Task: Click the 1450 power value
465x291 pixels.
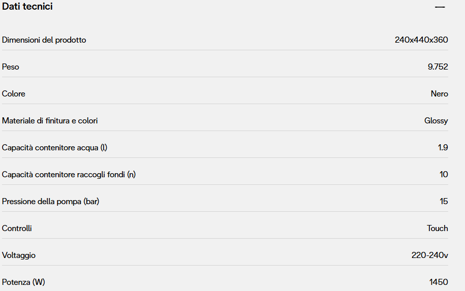Action: pos(439,282)
